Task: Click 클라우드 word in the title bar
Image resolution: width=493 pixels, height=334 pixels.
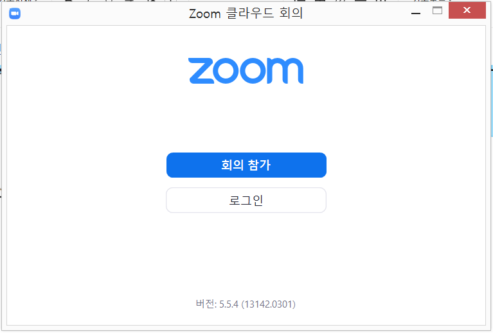Action: pyautogui.click(x=250, y=14)
